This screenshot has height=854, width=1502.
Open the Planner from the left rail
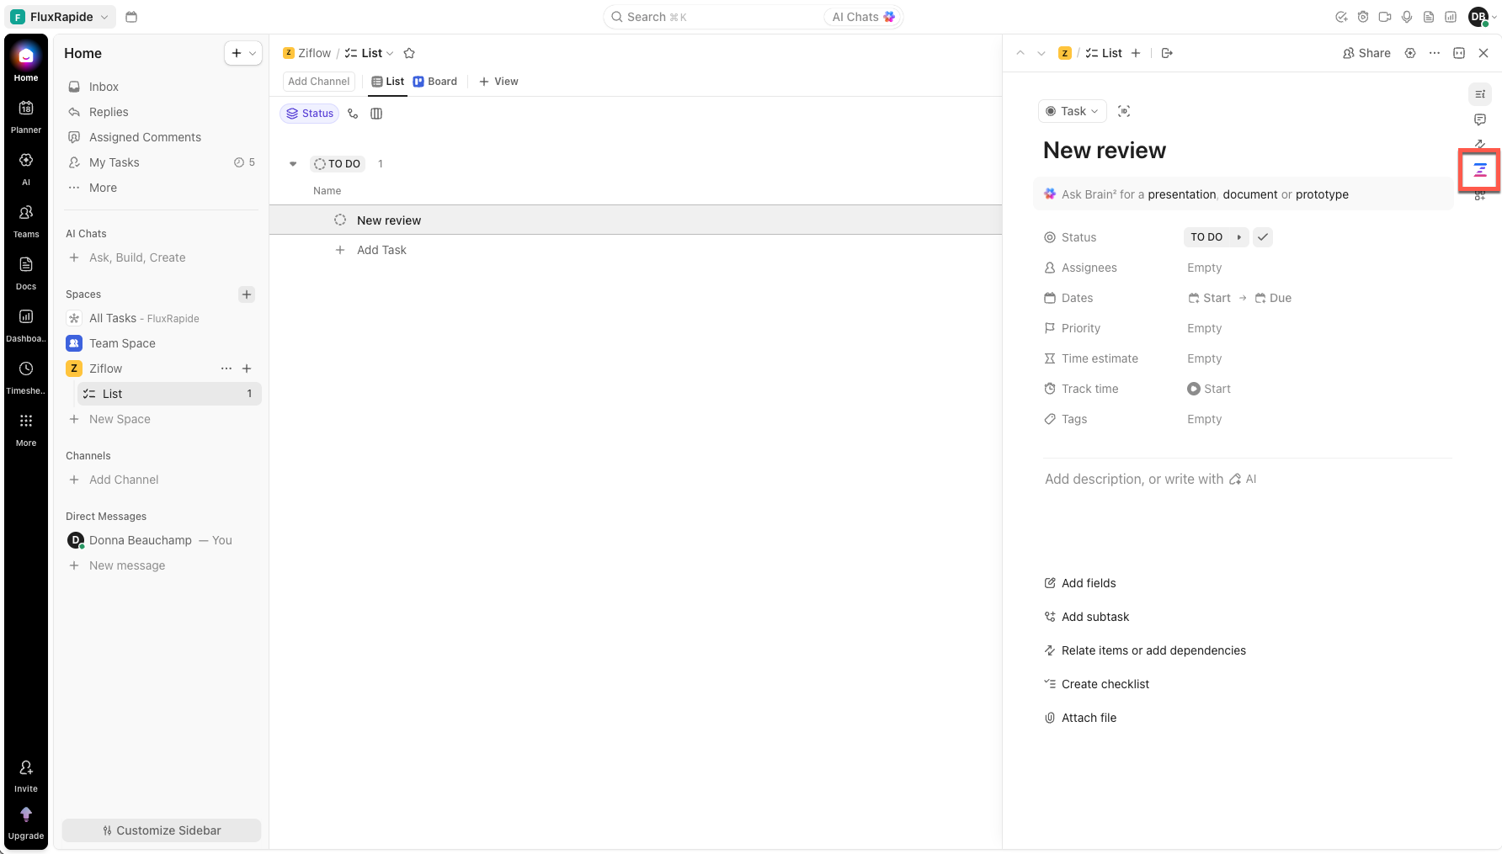(x=26, y=116)
